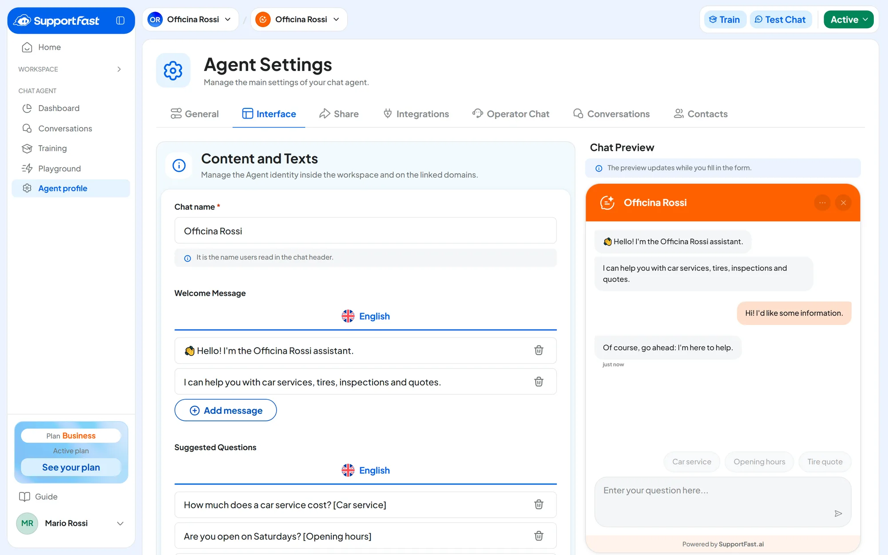Viewport: 888px width, 555px height.
Task: Open the Operator Chat tab
Action: point(511,114)
